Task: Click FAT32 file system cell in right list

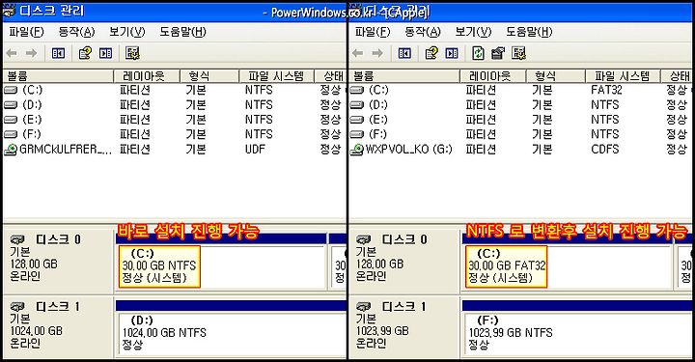Action: pyautogui.click(x=606, y=90)
